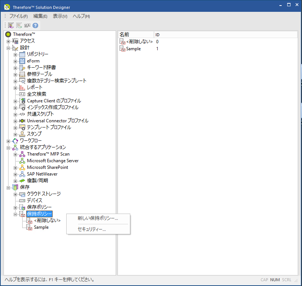Open help via blue question mark icon

(35, 25)
